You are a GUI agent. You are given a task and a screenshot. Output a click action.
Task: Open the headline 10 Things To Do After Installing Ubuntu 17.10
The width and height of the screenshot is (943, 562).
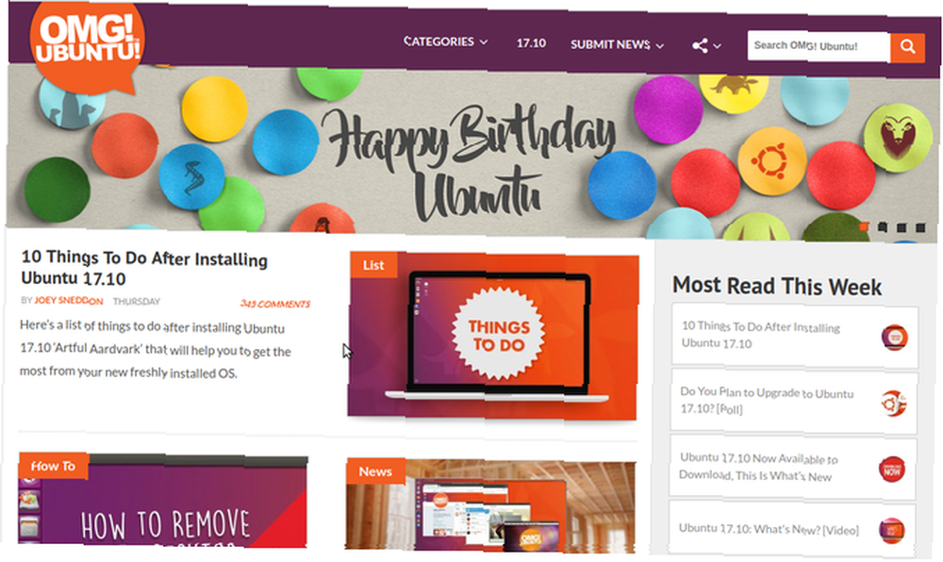coord(144,268)
